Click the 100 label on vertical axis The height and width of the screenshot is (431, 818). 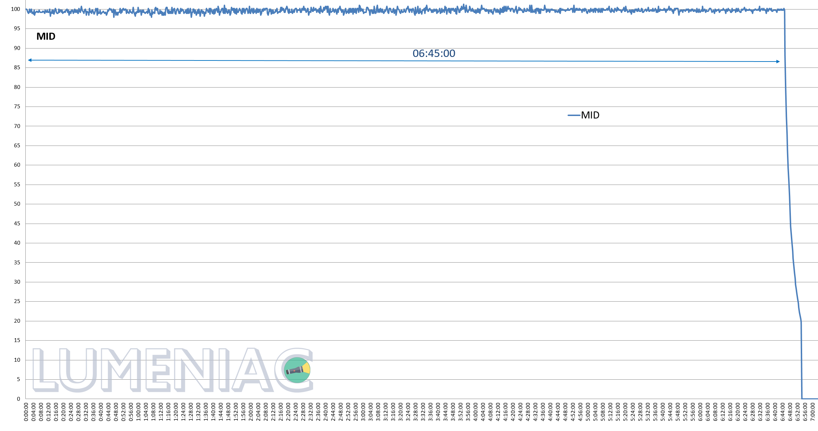tap(16, 9)
